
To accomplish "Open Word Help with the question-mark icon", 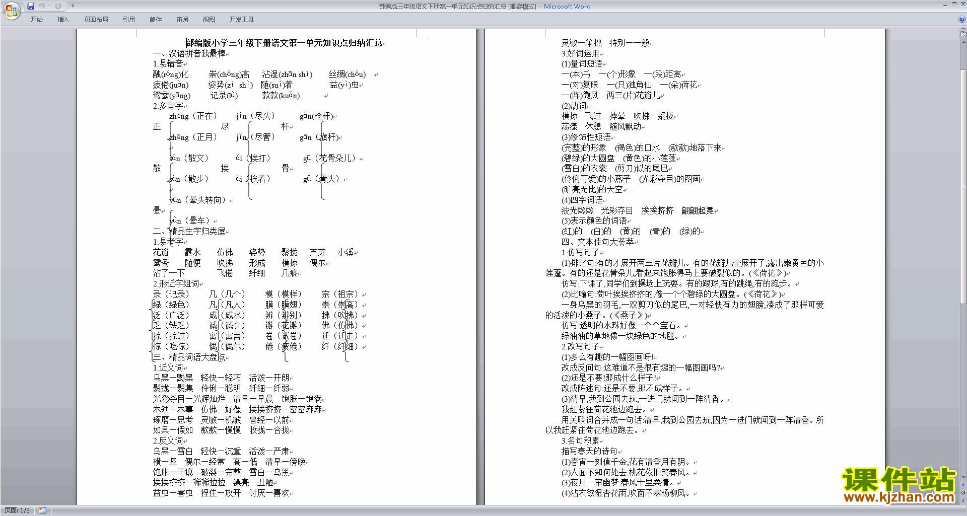I will tap(962, 19).
